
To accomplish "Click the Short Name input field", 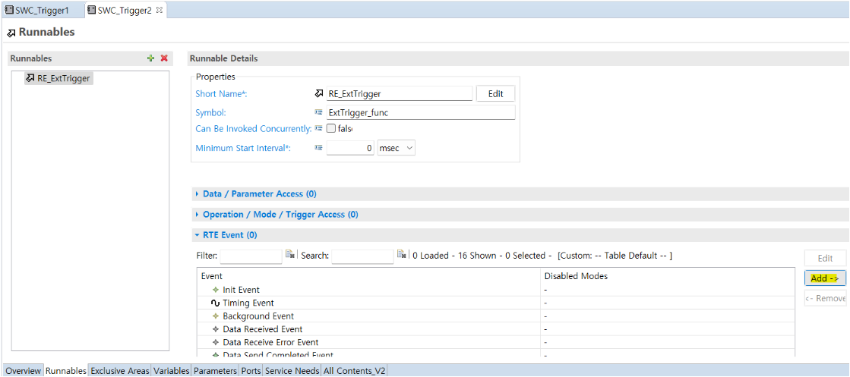I will click(399, 93).
